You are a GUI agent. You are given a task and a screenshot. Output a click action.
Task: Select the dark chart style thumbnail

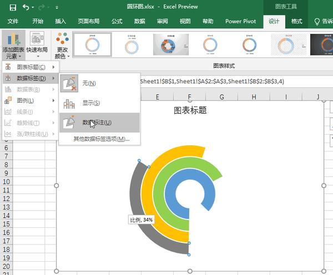[321, 44]
